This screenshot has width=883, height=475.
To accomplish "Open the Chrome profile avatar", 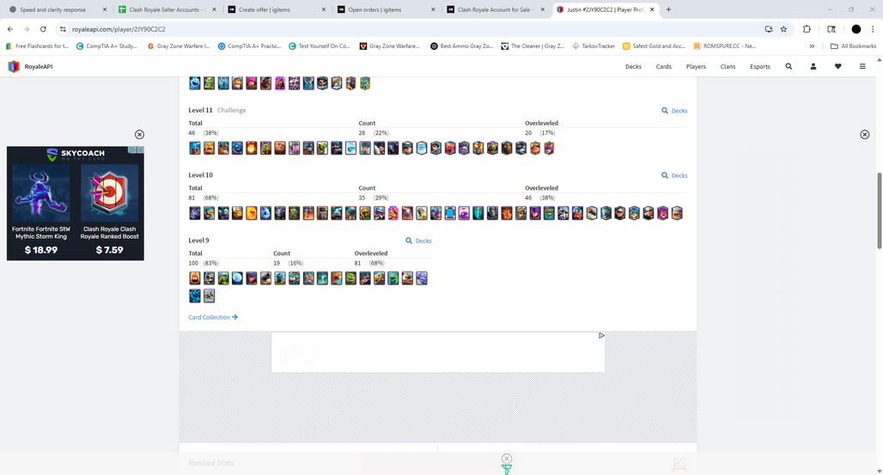I will [x=856, y=29].
